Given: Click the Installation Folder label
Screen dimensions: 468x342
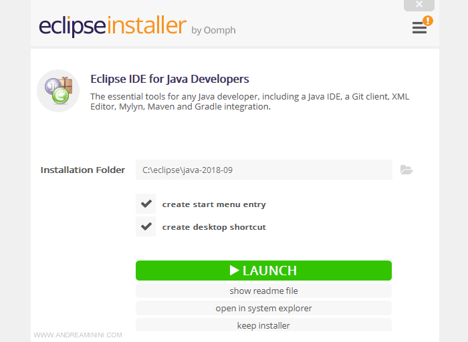Looking at the screenshot, I should (x=83, y=170).
